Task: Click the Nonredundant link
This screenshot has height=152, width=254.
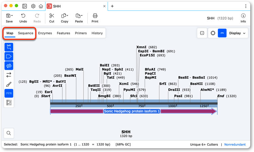Action: pyautogui.click(x=235, y=145)
